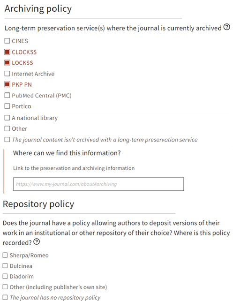Image resolution: width=233 pixels, height=301 pixels.
Task: Check A national library option
Action: [7, 118]
